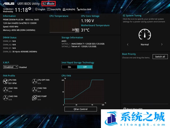Click the EZ Mode title label
Screen dimensions: 170x128
[x=48, y=3]
